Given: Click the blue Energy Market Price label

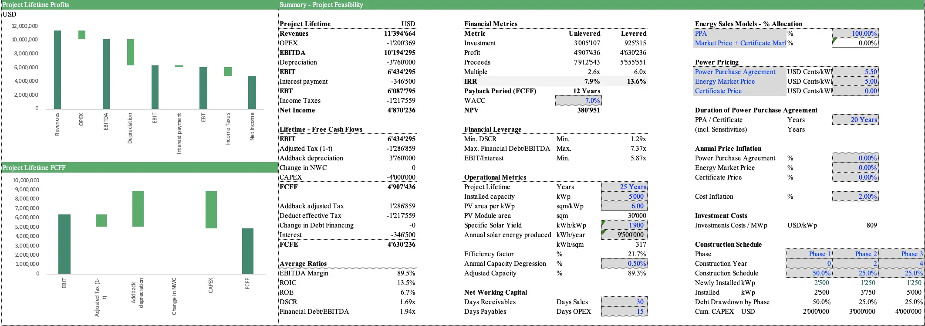Looking at the screenshot, I should click(725, 81).
